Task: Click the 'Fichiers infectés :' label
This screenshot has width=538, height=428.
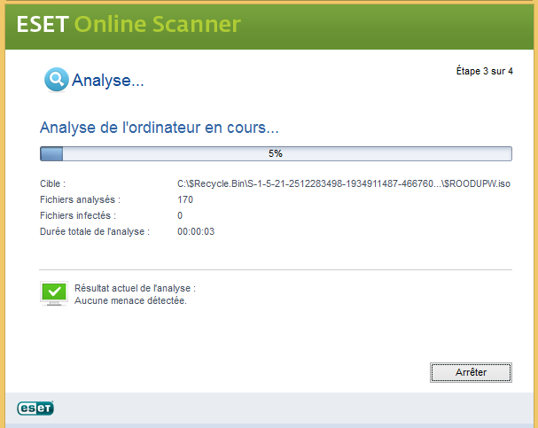Action: click(x=78, y=215)
